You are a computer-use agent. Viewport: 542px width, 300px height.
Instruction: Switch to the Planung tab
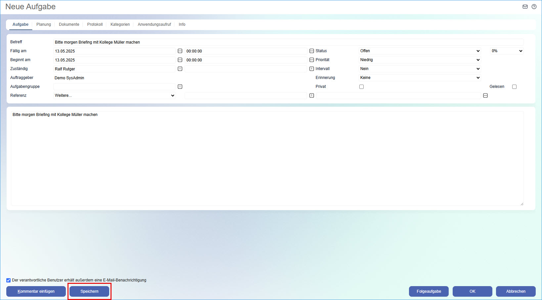(44, 24)
